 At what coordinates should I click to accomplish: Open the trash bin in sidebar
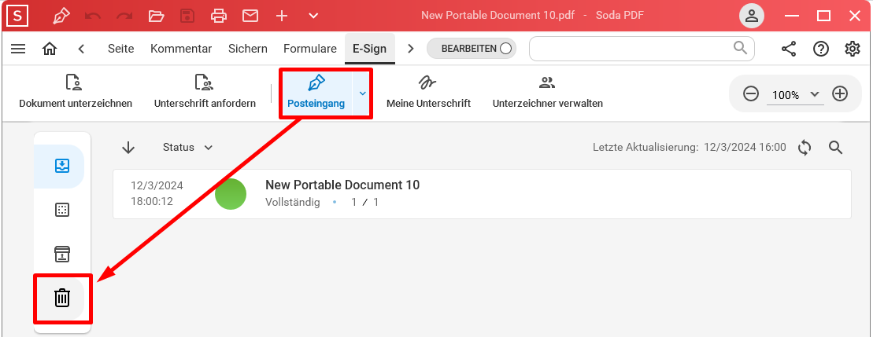coord(62,298)
